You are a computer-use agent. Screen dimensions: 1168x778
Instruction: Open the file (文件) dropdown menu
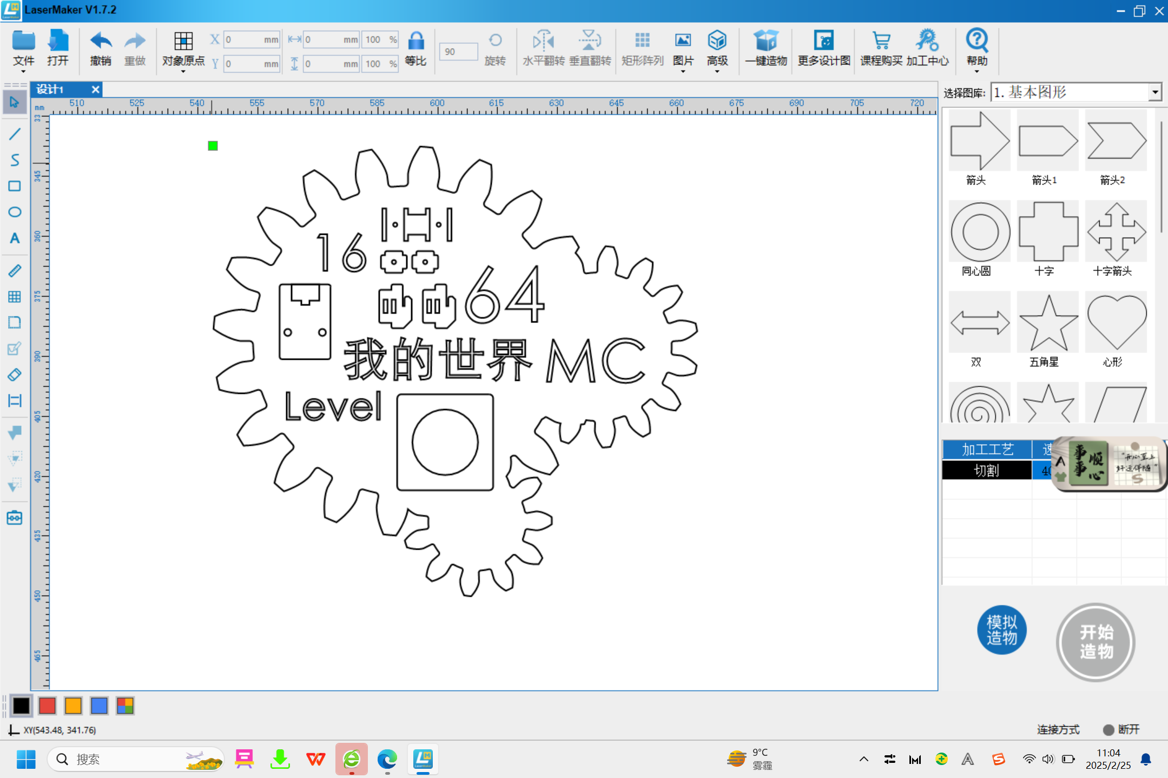[24, 49]
